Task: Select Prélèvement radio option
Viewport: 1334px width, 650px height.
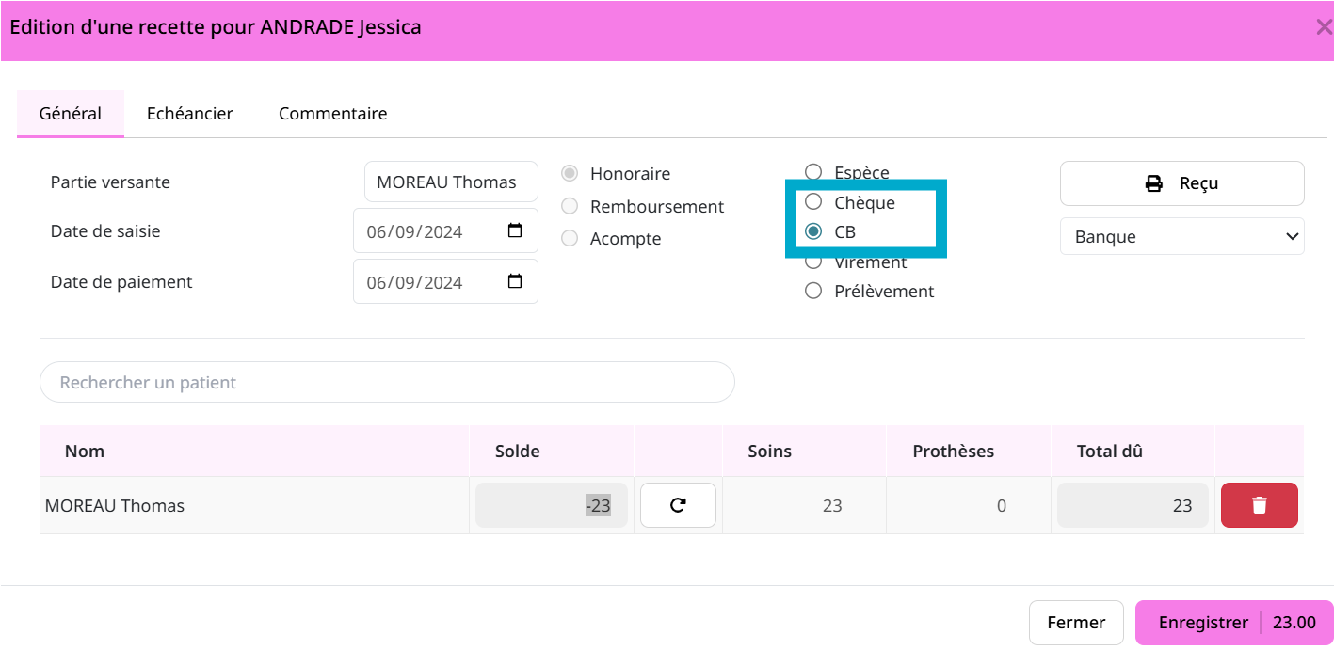Action: click(813, 292)
